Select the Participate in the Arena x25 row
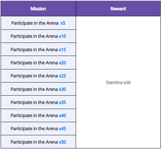The width and height of the screenshot is (161, 149). tap(38, 76)
